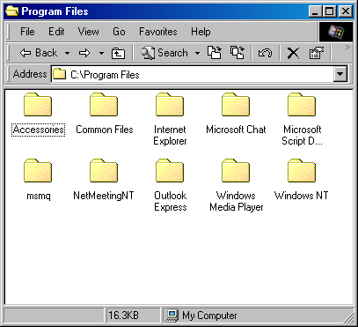The image size is (358, 327).
Task: Show more toolbar buttons chevron
Action: [347, 48]
